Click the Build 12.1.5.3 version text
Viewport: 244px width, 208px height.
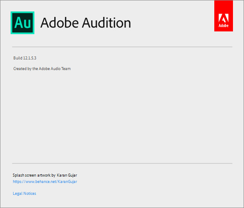25,58
